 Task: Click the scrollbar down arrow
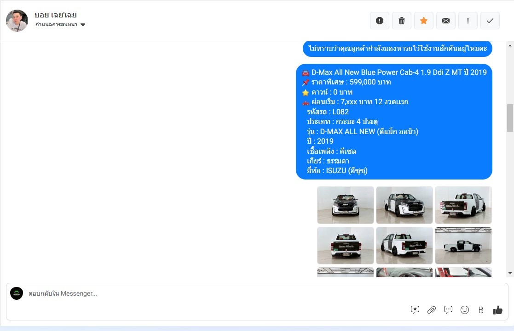pyautogui.click(x=510, y=273)
